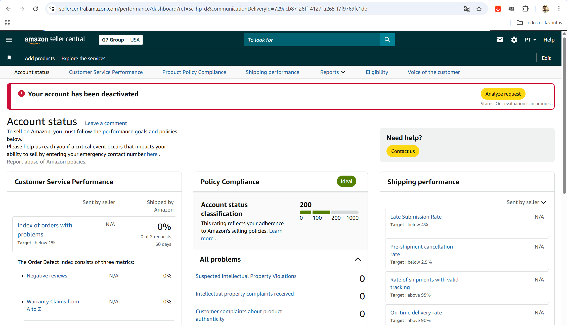Click the account health rating bar
This screenshot has width=567, height=325.
(329, 213)
